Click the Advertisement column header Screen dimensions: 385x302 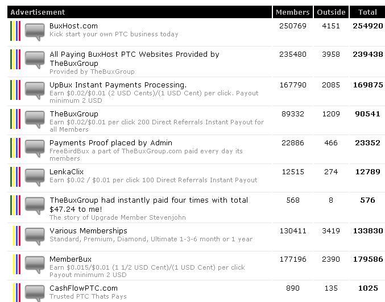38,12
